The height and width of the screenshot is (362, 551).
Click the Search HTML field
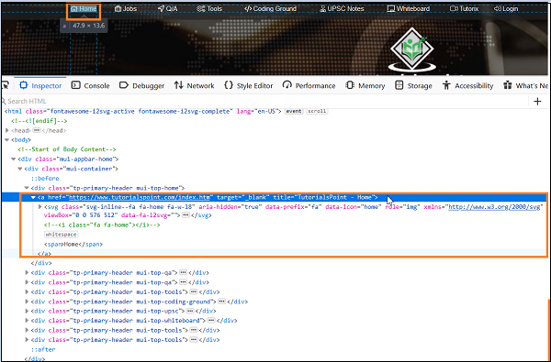coord(264,102)
